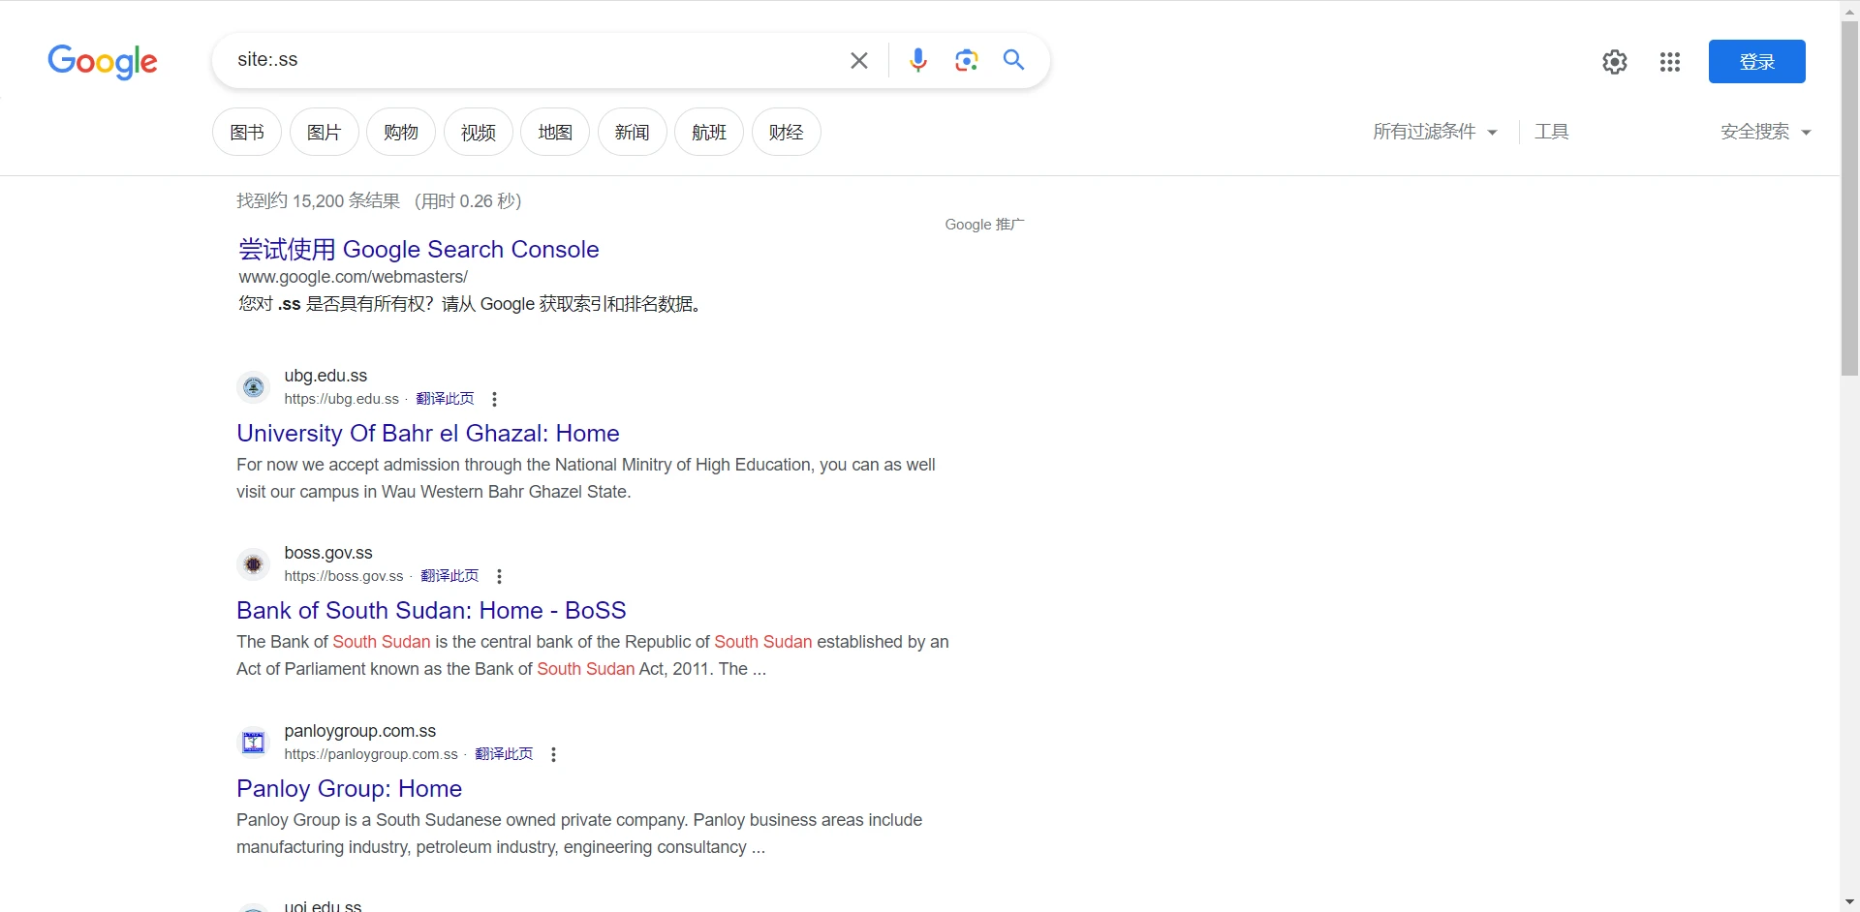
Task: Click 翻译此页 next to ubg.edu.ss
Action: tap(445, 399)
